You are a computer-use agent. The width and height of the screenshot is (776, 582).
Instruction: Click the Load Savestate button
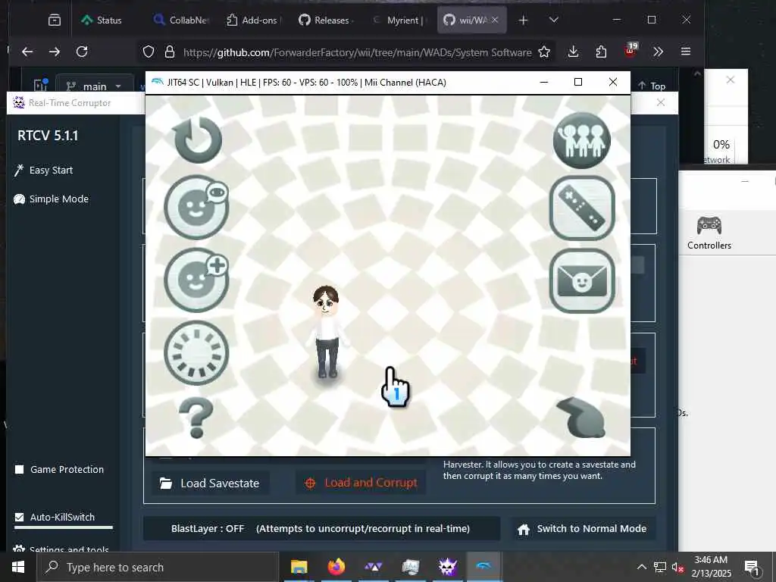(x=211, y=483)
